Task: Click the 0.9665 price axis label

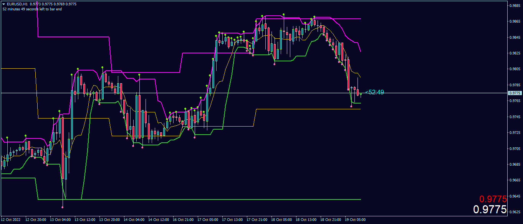Action: (x=515, y=180)
